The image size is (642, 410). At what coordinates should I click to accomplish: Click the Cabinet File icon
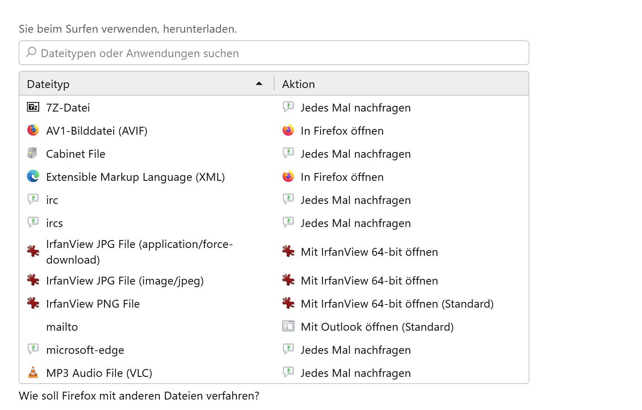click(x=33, y=153)
